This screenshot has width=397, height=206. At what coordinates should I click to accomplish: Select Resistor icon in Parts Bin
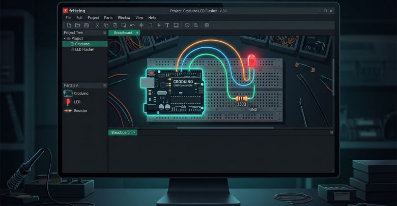[x=68, y=110]
